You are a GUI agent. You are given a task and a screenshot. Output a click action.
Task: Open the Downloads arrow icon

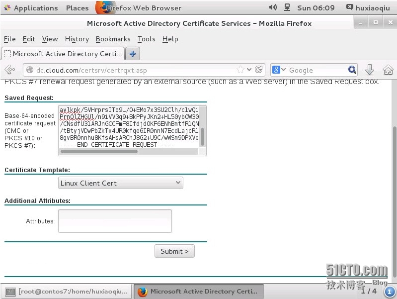point(369,70)
